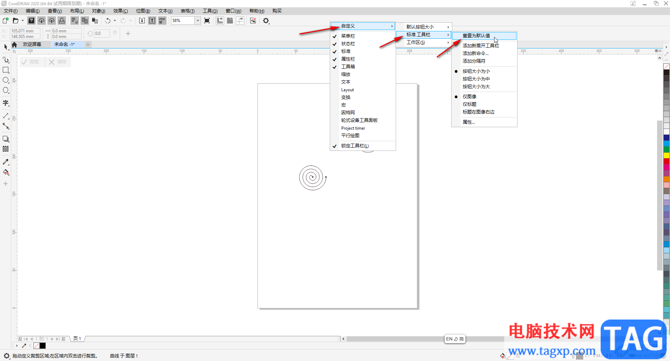Select 按钮大小为大 option
Image resolution: width=670 pixels, height=361 pixels.
point(484,86)
